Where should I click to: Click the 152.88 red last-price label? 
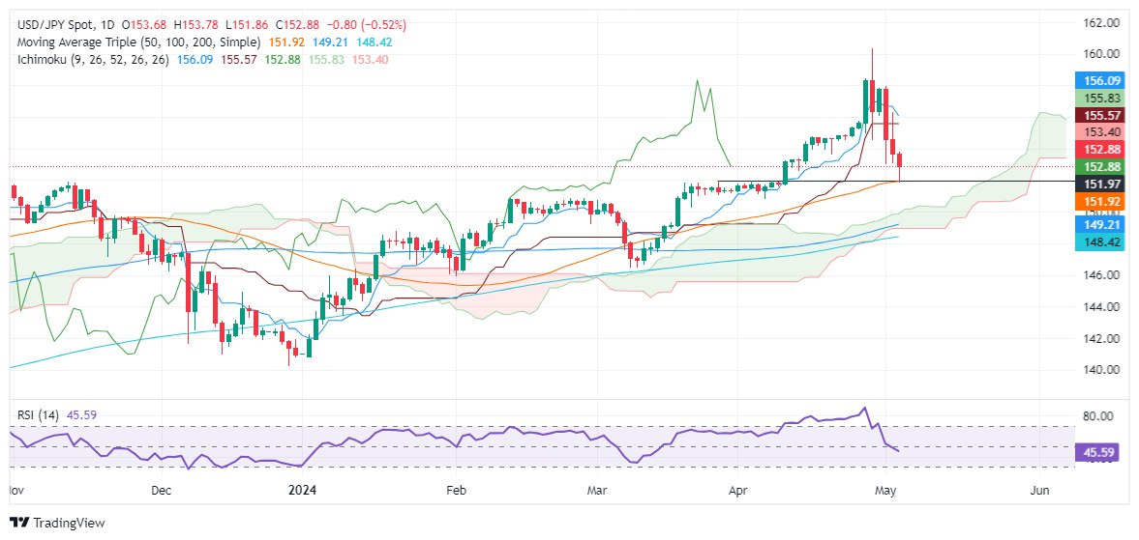1099,150
